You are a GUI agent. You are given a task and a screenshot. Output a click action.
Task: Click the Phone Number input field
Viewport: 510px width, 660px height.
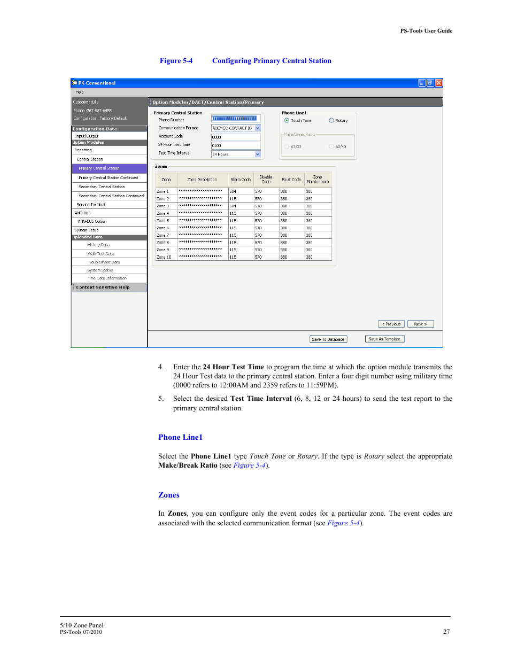tap(236, 119)
